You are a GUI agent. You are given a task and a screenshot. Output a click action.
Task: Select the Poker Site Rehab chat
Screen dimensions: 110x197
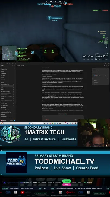point(7,104)
